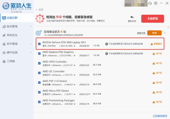This screenshot has height=119, width=170.
Task: Click the back chevron beside 返回
Action: [x=37, y=10]
